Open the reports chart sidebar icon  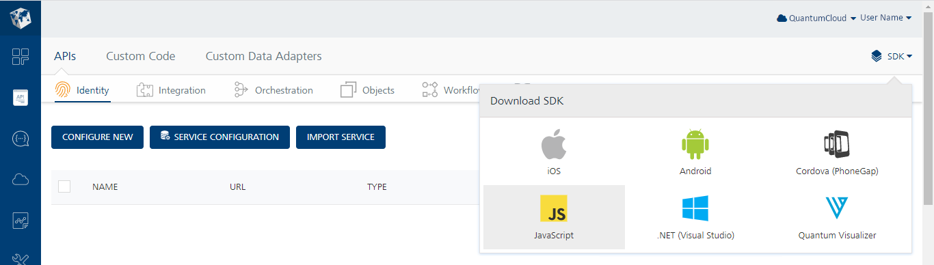pyautogui.click(x=21, y=221)
